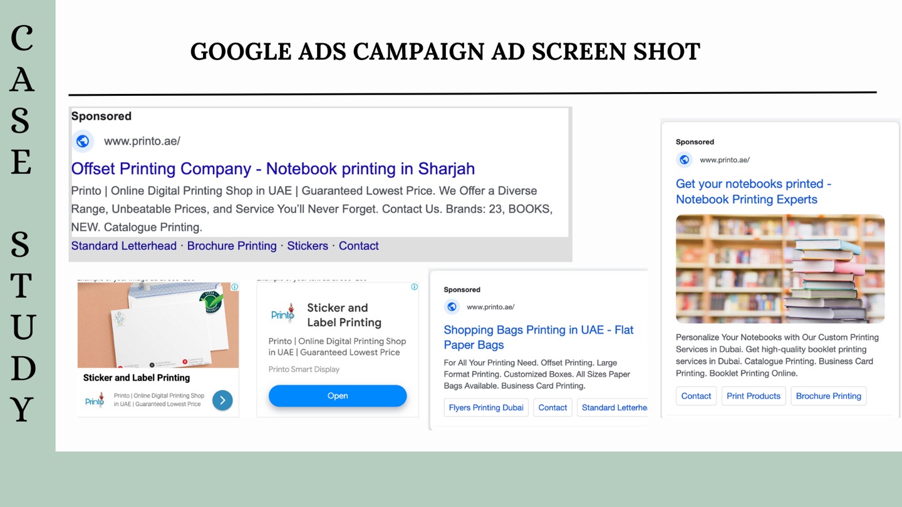
Task: Click the www.printo.ae/ URL in the Shopping Bags ad
Action: (490, 307)
